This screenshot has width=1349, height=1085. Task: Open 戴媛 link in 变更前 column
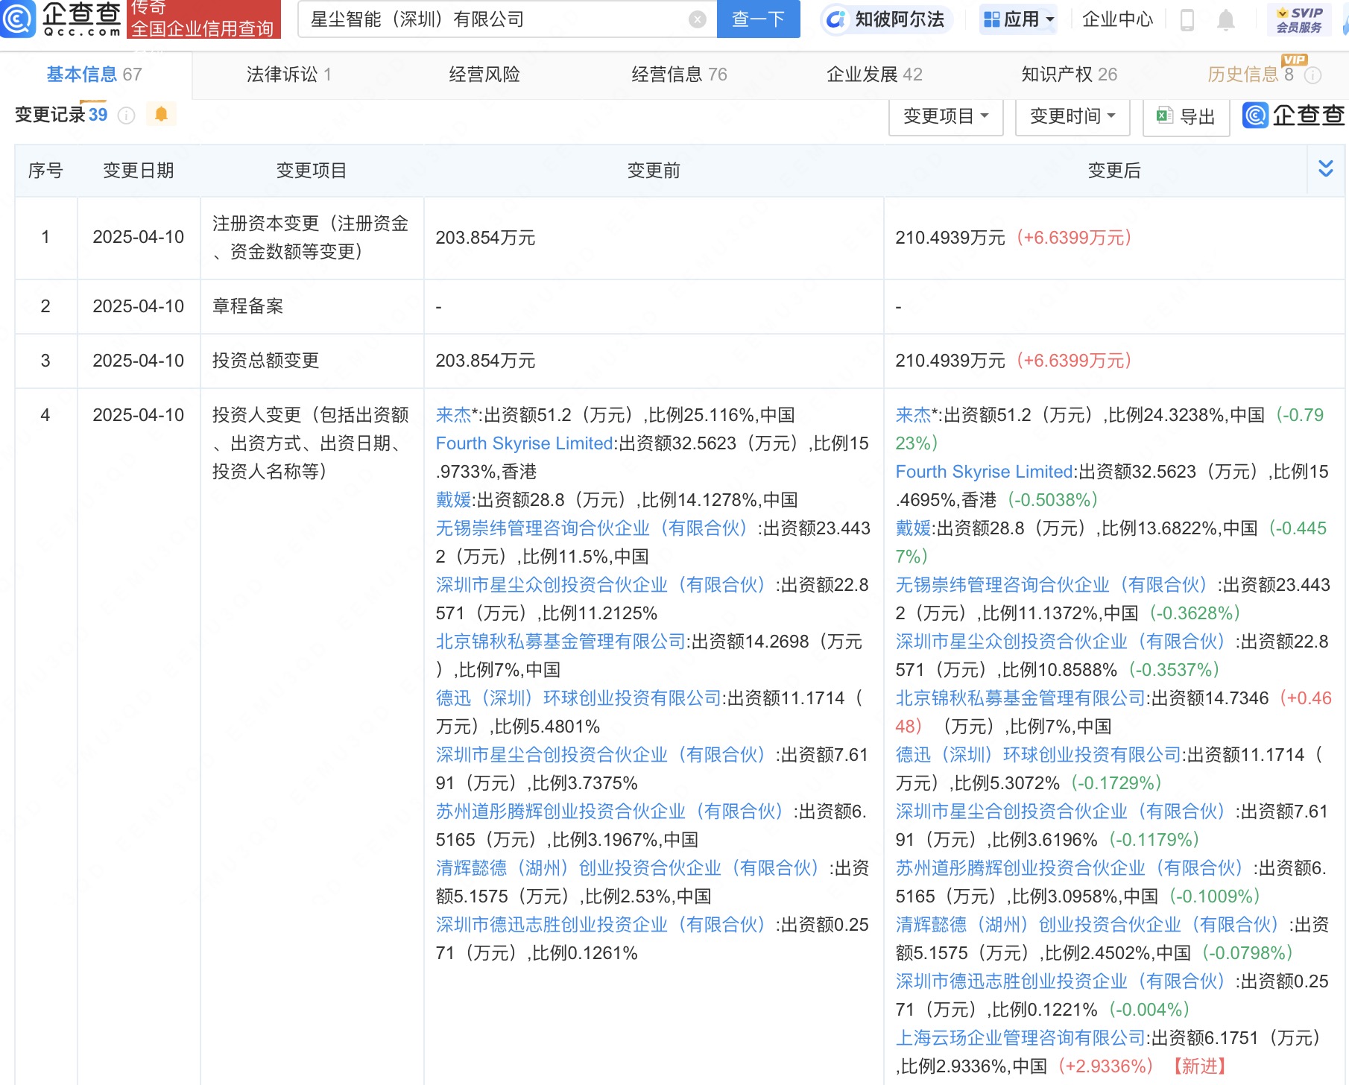pos(454,500)
